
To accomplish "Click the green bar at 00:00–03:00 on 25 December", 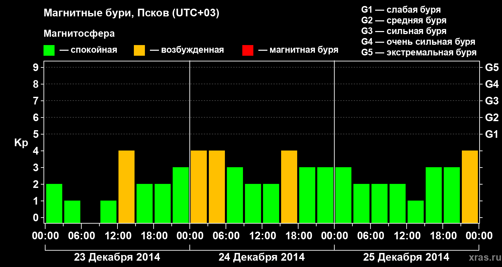I will coord(343,195).
